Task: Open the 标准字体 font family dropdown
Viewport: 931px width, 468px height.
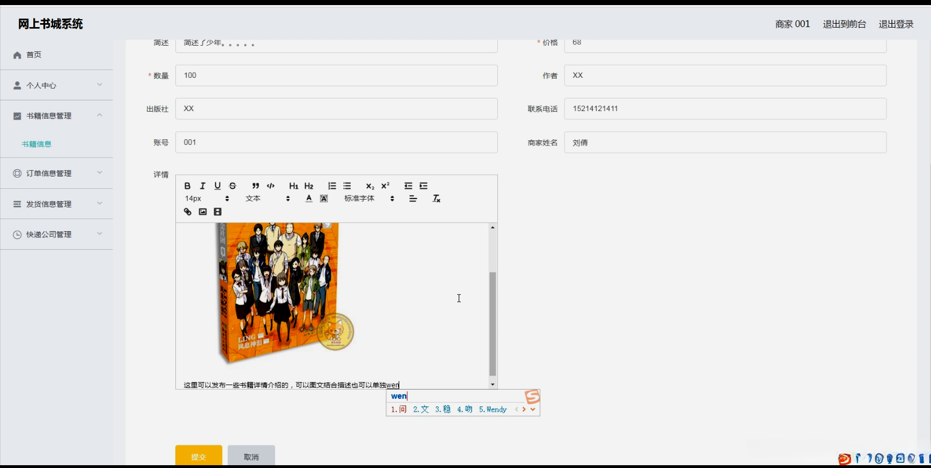Action: [369, 198]
